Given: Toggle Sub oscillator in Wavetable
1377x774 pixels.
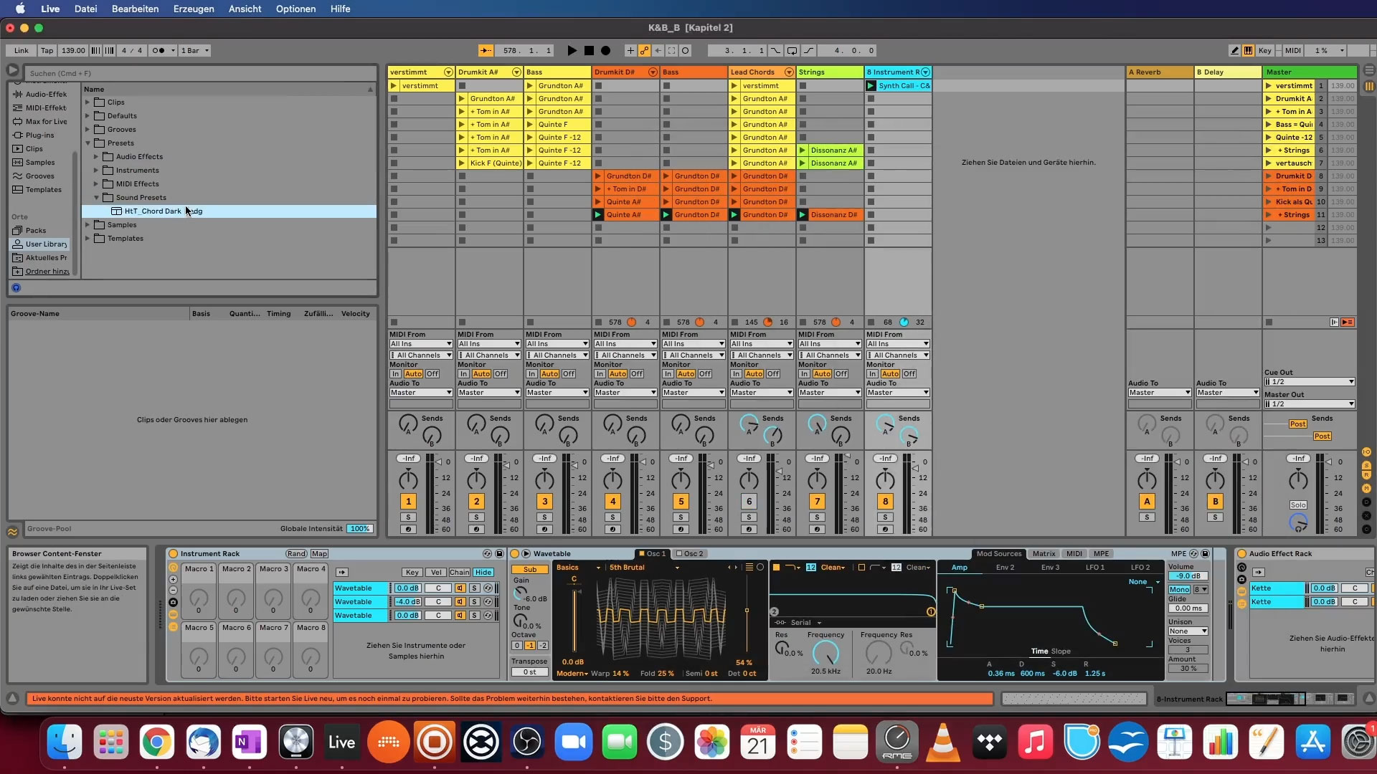Looking at the screenshot, I should click(x=529, y=570).
